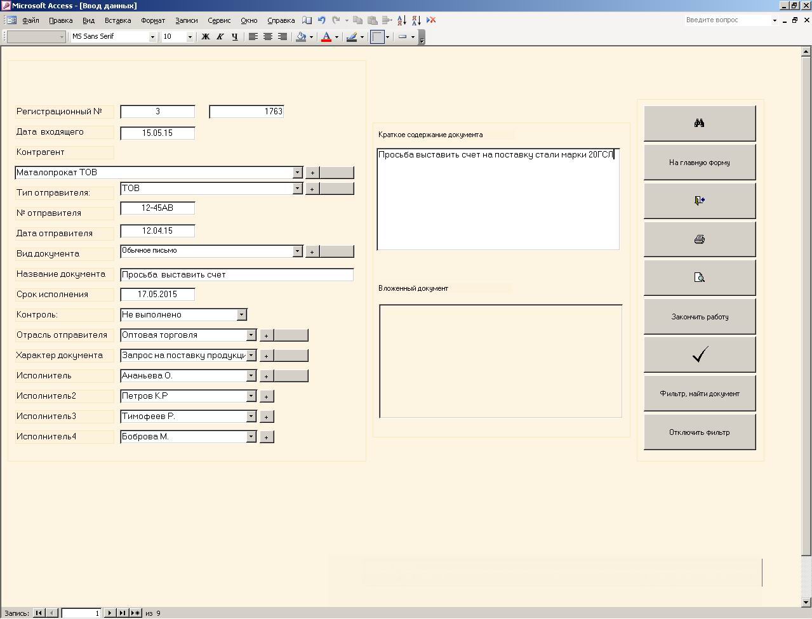Click the Название документа input field
The width and height of the screenshot is (812, 619).
pos(237,275)
